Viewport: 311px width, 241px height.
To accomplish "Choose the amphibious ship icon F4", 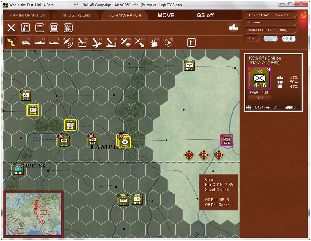I will (54, 42).
